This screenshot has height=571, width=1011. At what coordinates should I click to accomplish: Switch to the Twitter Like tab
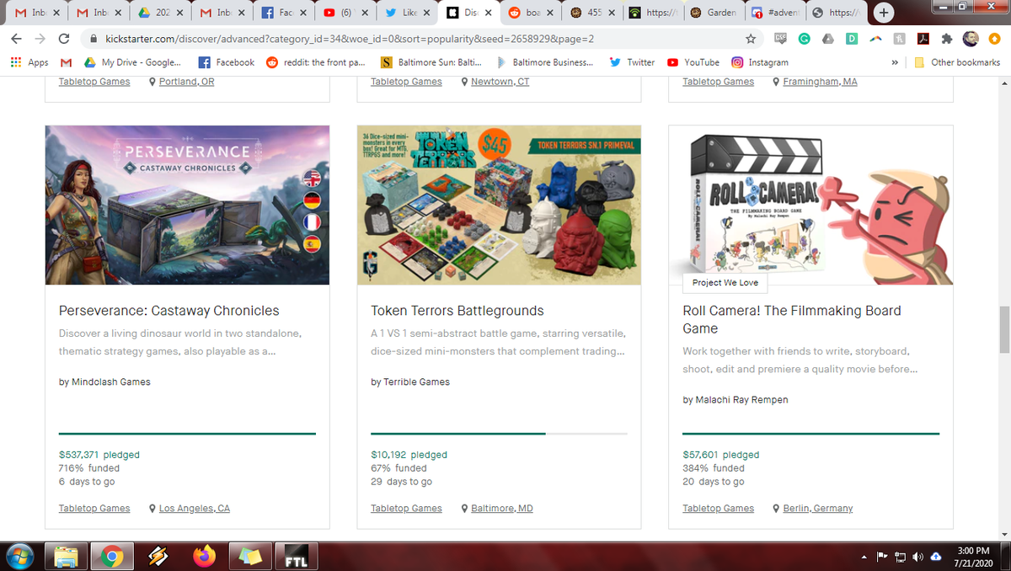(x=406, y=13)
